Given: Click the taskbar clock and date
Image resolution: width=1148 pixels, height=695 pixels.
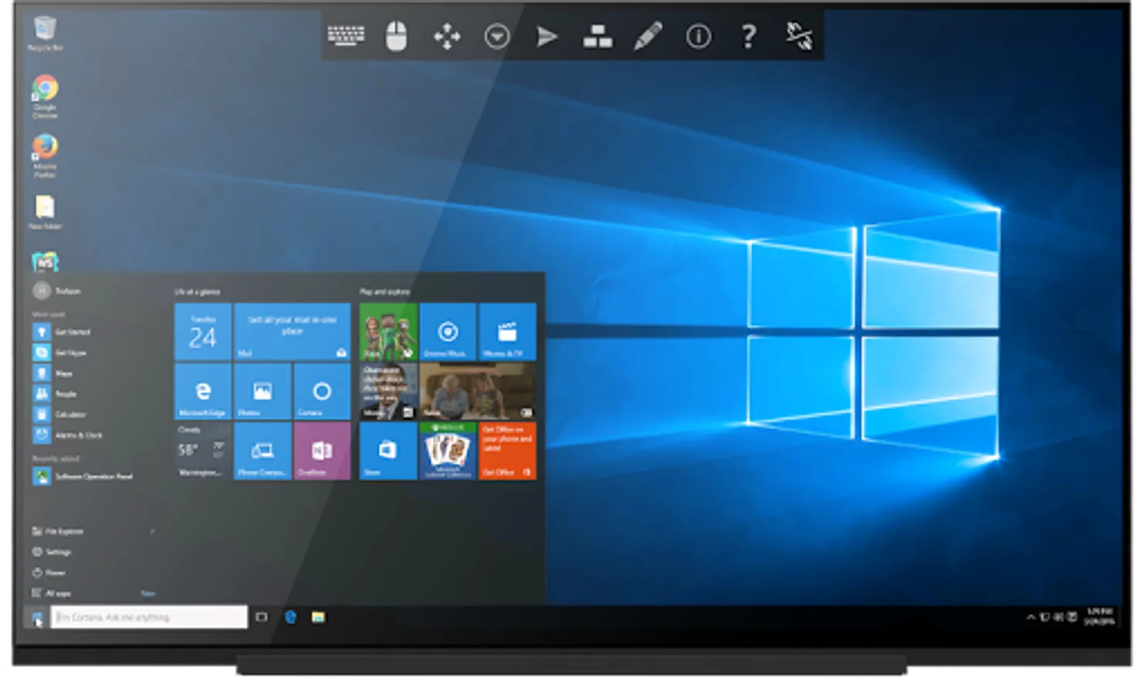Looking at the screenshot, I should (x=1100, y=616).
